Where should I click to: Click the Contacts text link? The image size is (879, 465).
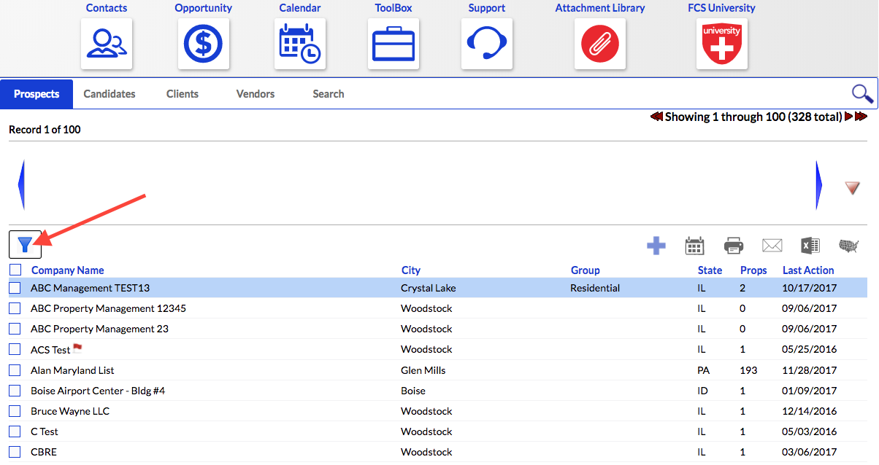pyautogui.click(x=107, y=8)
